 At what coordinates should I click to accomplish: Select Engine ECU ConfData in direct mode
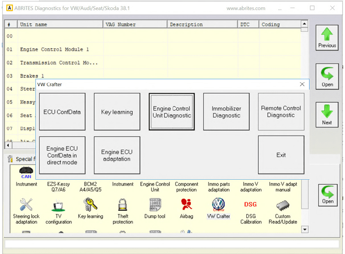62,155
